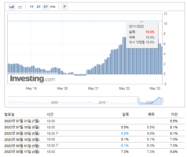Click the P icon in June 30 row
The height and width of the screenshot is (157, 187).
pyautogui.click(x=57, y=133)
